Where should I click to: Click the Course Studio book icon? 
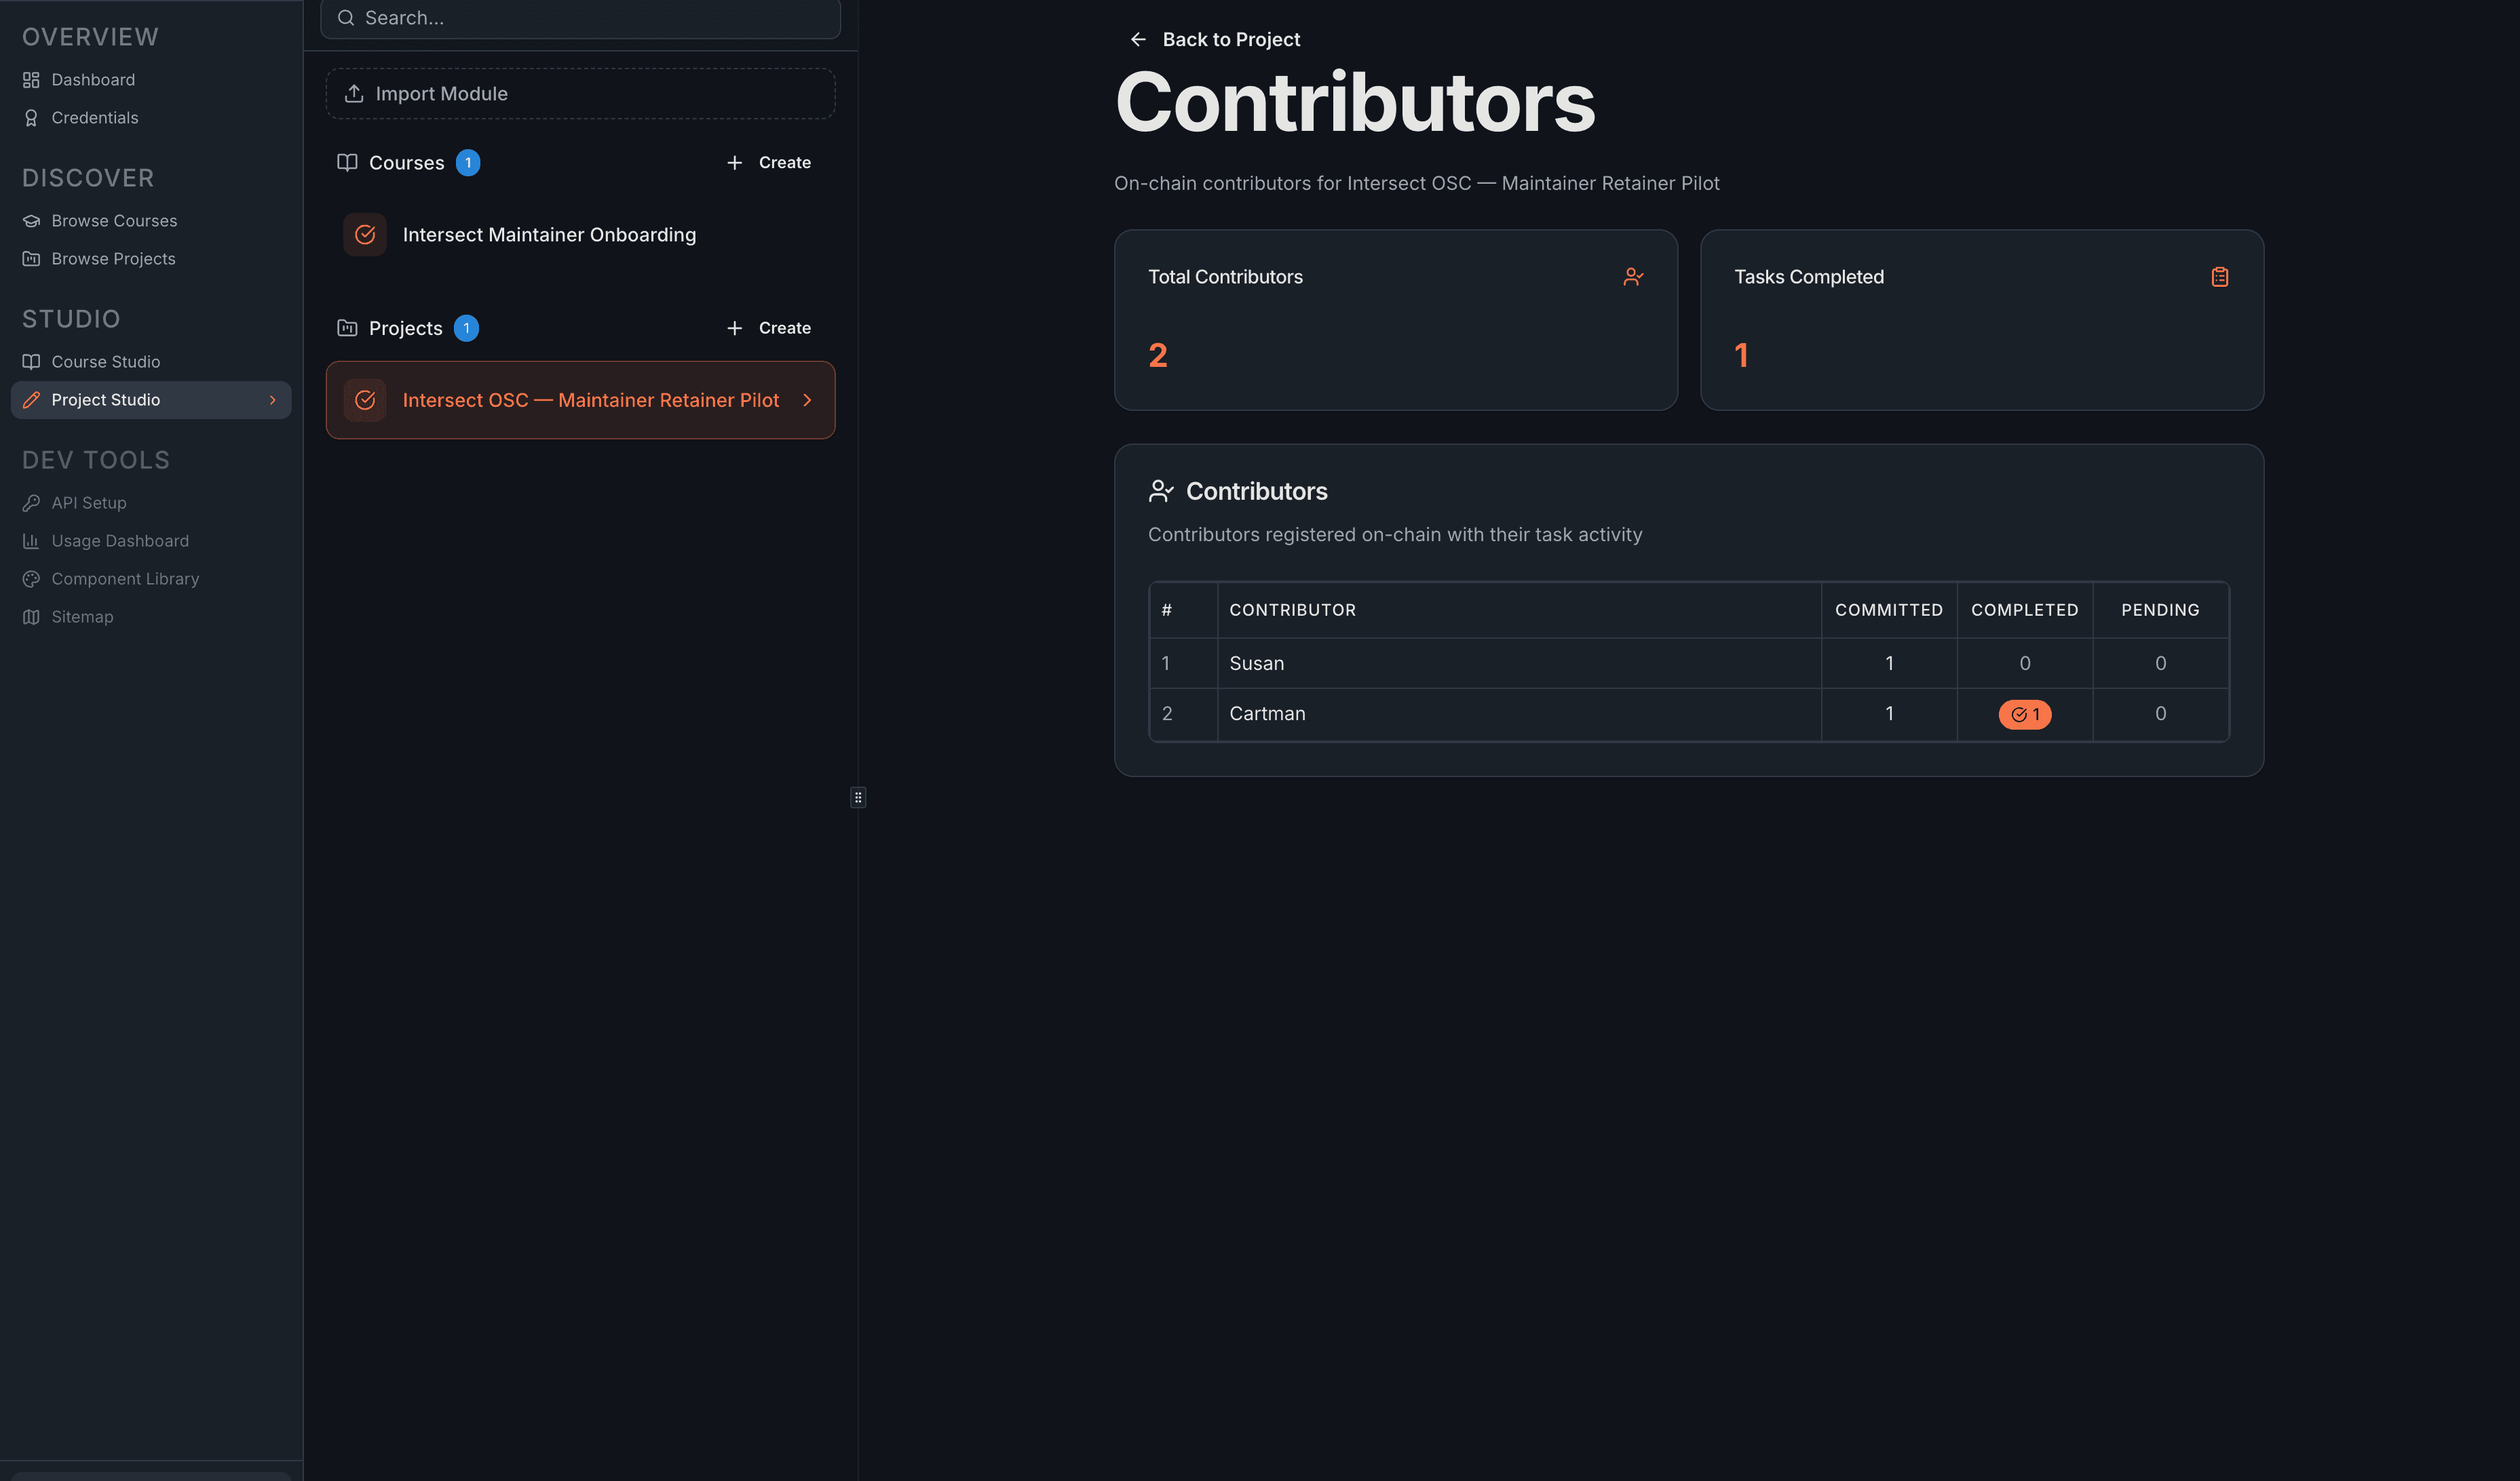30,361
